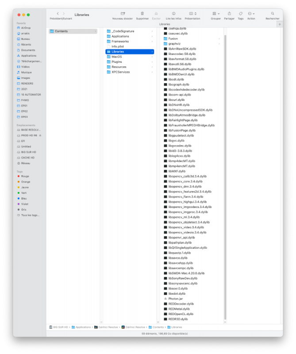Viewport: 296px width, 354px height.
Task: Click Applications in the path bar
Action: [81, 327]
